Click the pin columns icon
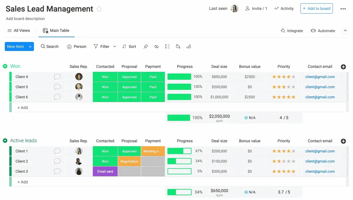This screenshot has width=353, height=200. coord(146,46)
